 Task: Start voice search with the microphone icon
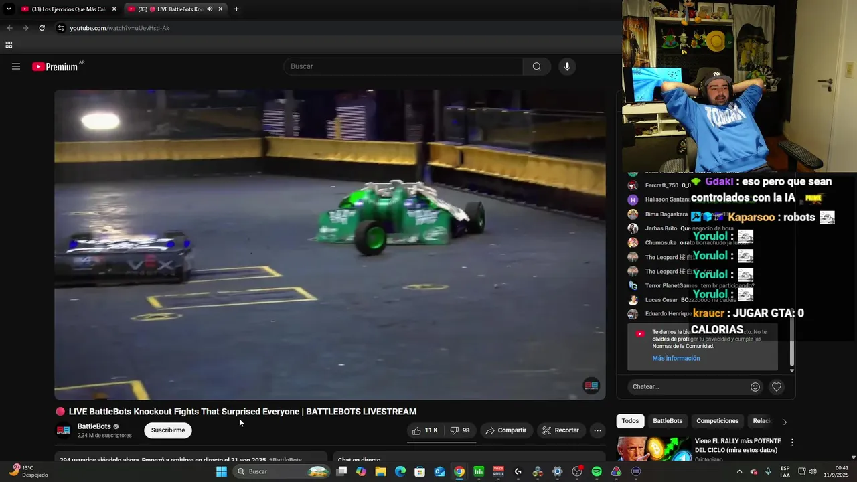(567, 66)
